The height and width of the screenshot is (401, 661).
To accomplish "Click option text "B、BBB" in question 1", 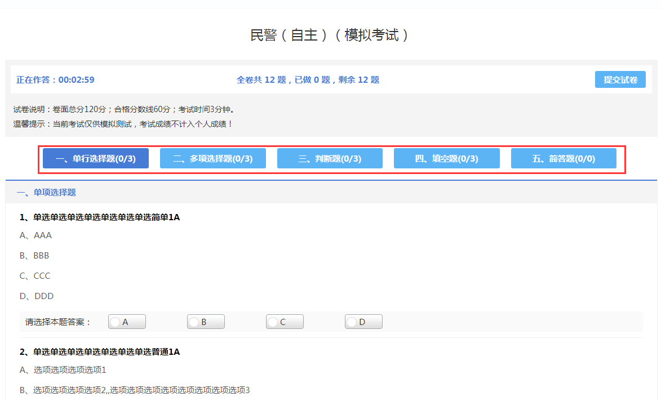I will pyautogui.click(x=34, y=256).
